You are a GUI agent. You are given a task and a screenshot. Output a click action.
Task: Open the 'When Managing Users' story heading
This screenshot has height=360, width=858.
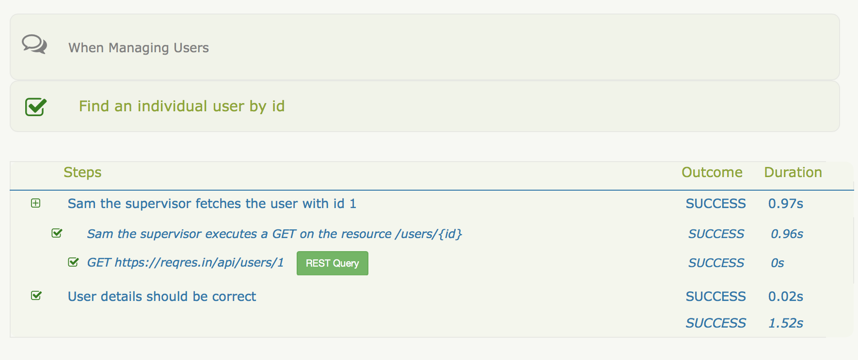pos(138,48)
